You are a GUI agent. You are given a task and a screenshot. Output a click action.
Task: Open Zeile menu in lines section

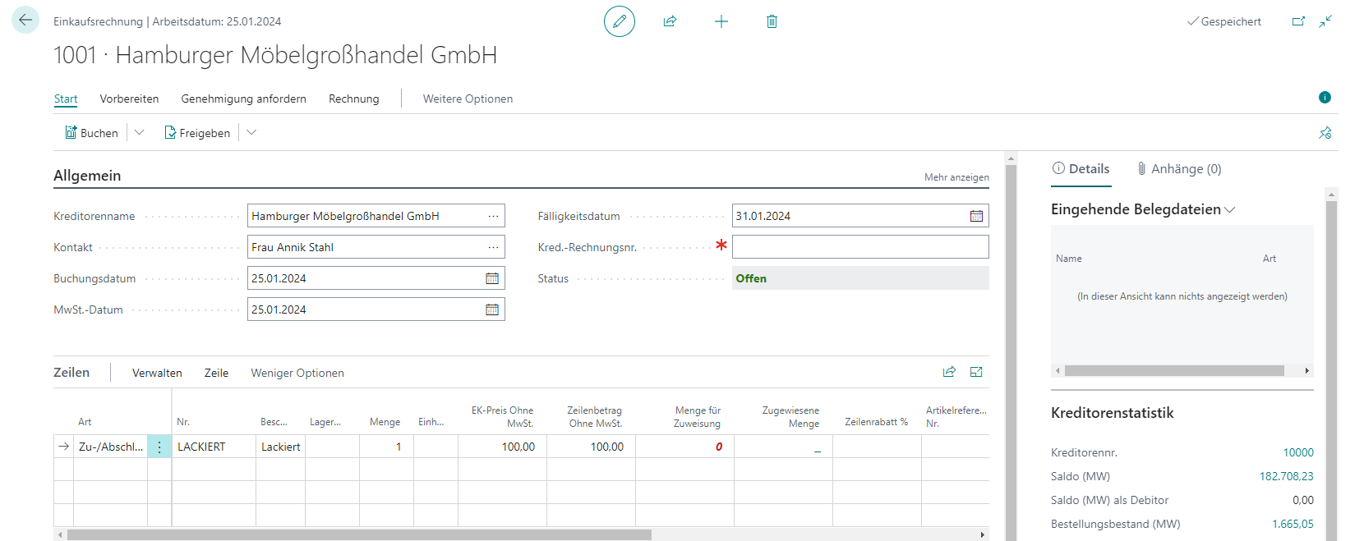[x=216, y=373]
